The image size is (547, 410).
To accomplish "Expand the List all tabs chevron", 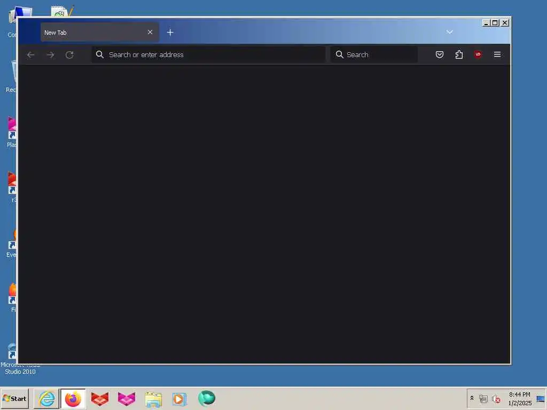I will coord(450,32).
